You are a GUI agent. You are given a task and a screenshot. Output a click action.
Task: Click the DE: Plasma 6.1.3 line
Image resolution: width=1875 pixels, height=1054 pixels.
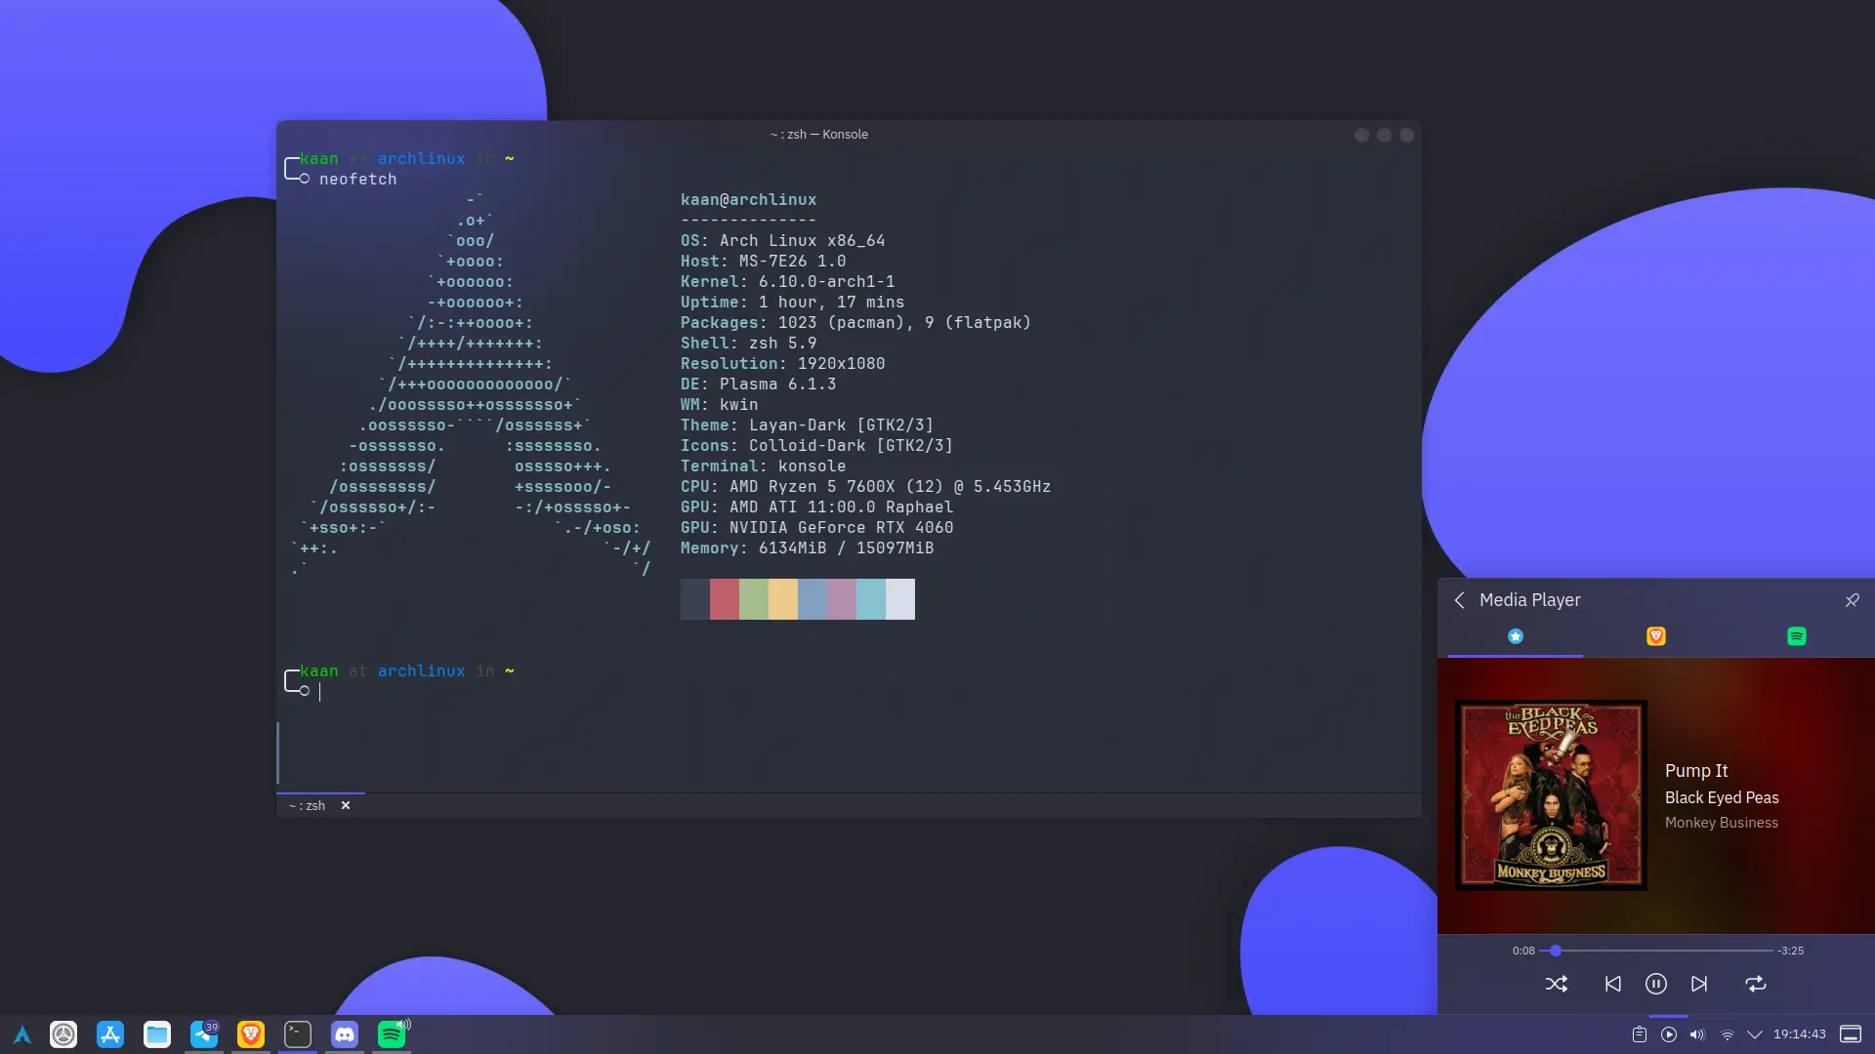click(x=758, y=385)
